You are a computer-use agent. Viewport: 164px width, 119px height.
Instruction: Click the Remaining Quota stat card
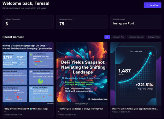[x=82, y=22]
